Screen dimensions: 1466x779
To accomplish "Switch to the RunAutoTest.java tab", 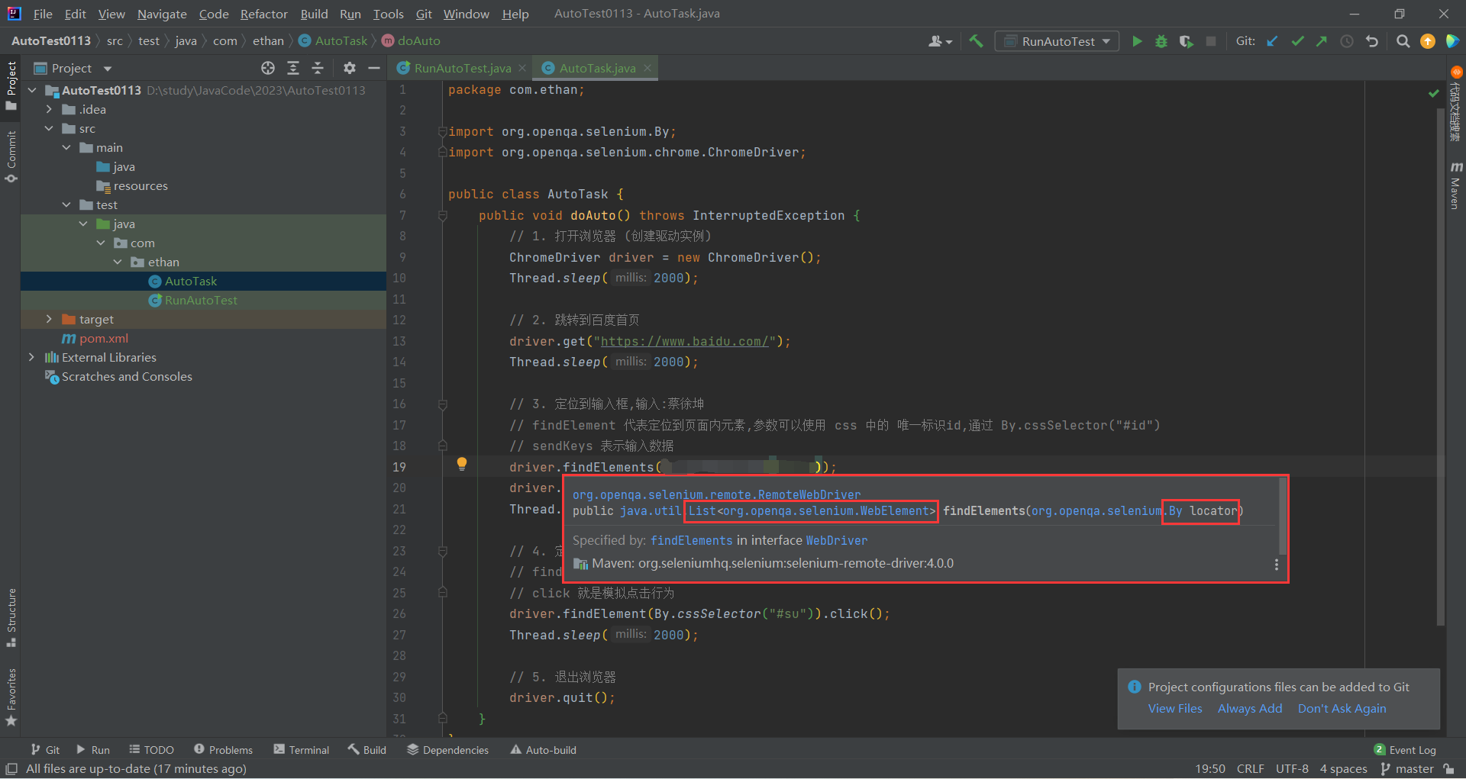I will [462, 68].
